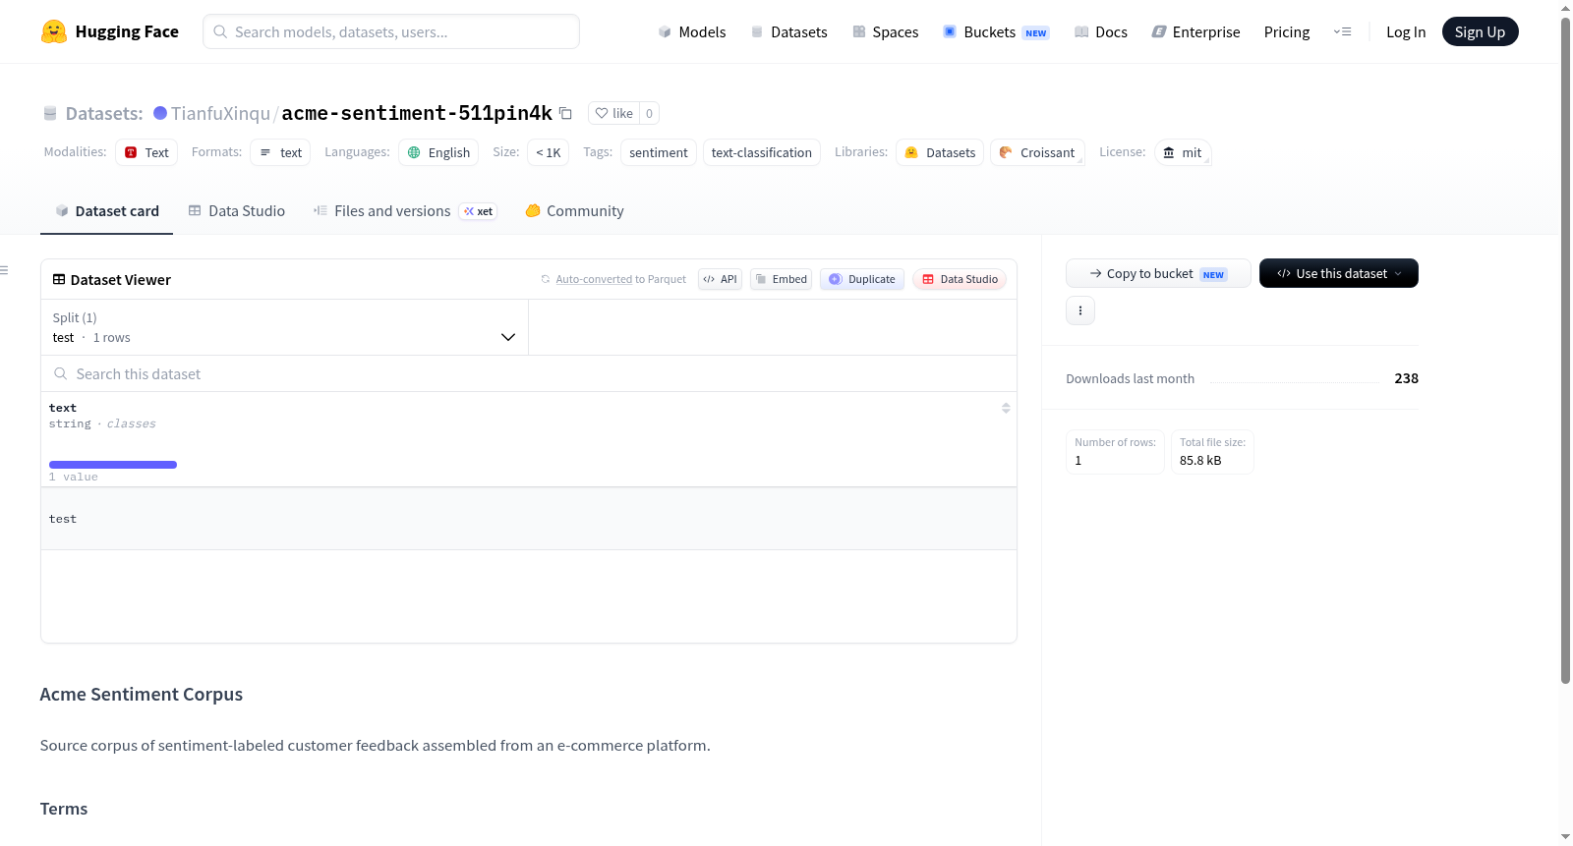Focus the Search this dataset field
Image resolution: width=1573 pixels, height=846 pixels.
point(529,373)
